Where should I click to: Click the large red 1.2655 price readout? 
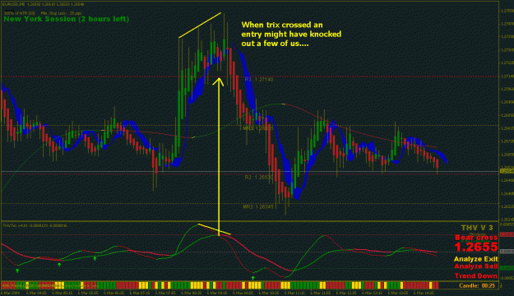click(x=476, y=247)
